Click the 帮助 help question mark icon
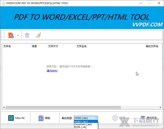The height and width of the screenshot is (129, 164). click(x=41, y=118)
